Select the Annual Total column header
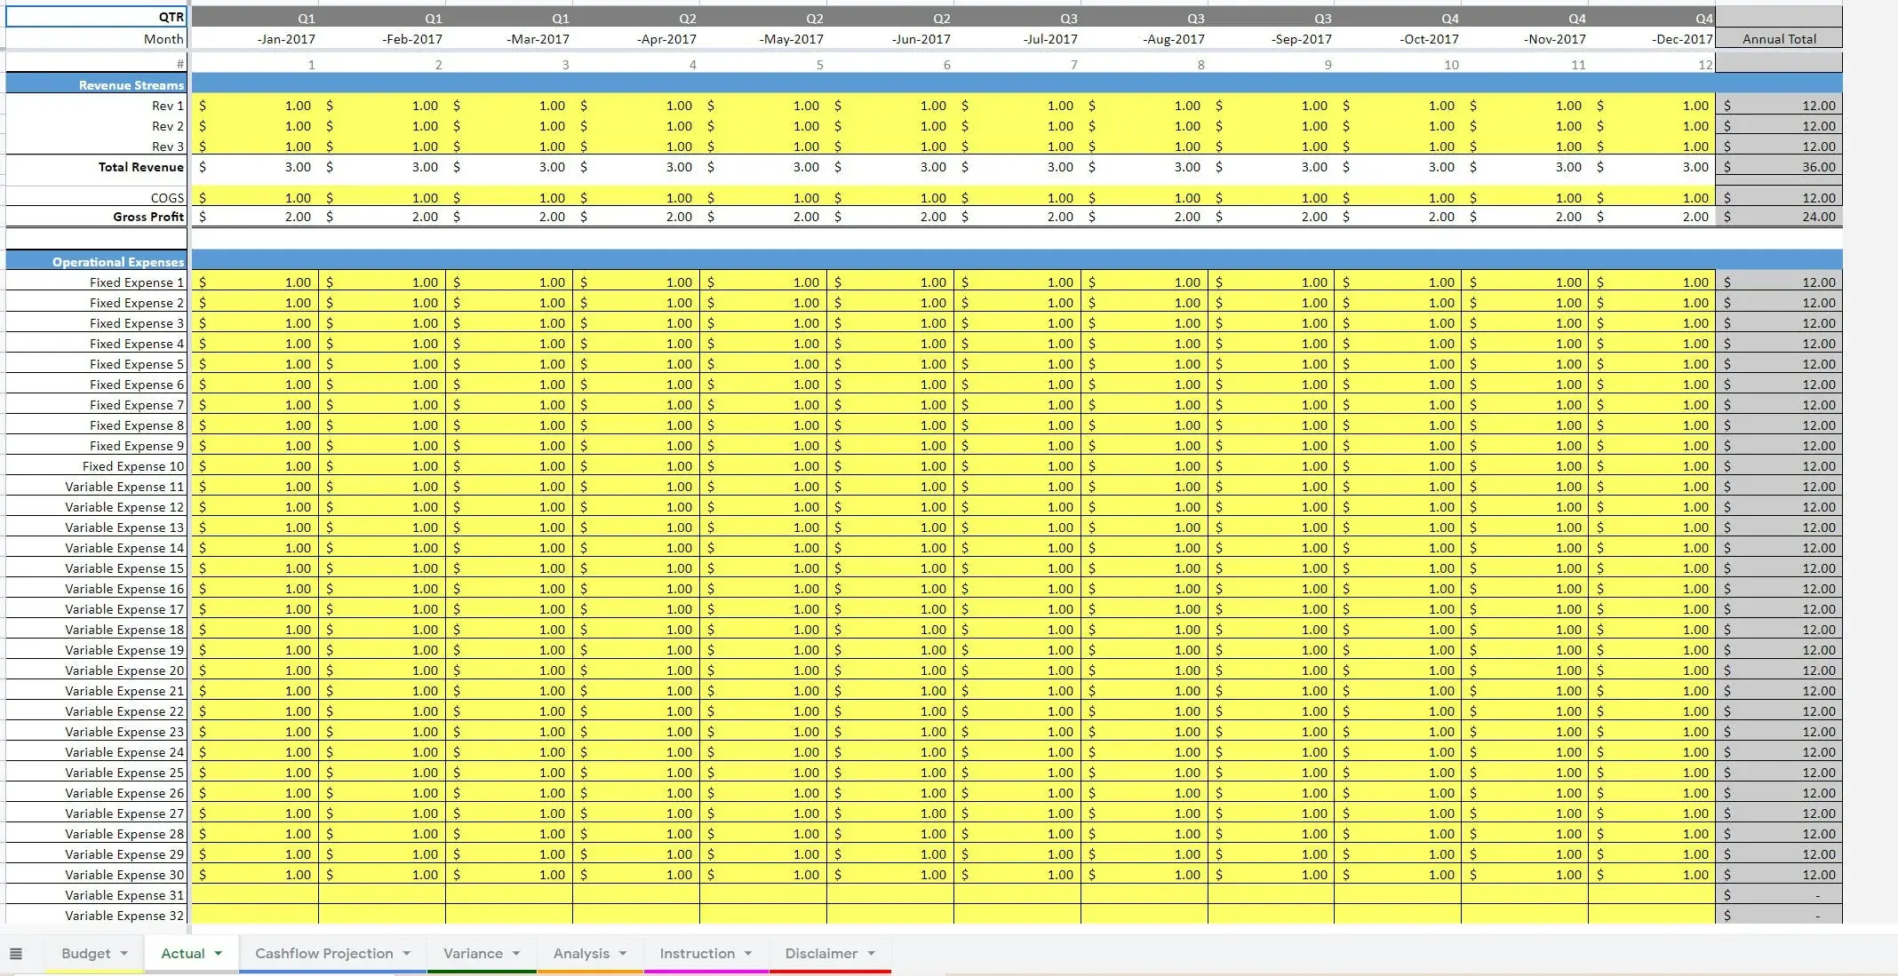This screenshot has width=1898, height=976. (1778, 38)
